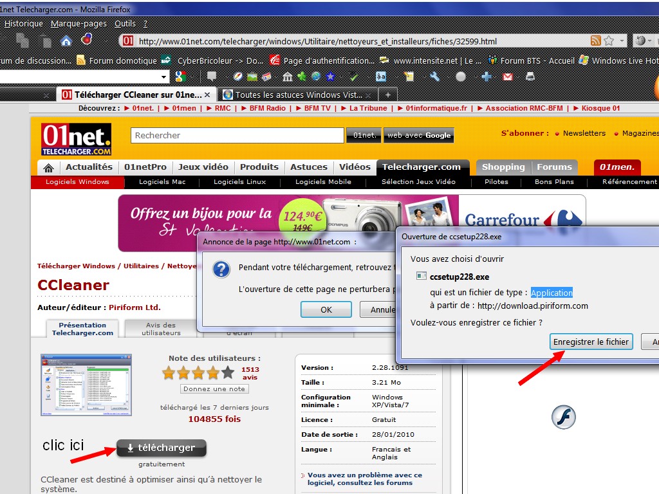The width and height of the screenshot is (659, 494).
Task: Open the Avis des utilisateurs tab
Action: (x=160, y=329)
